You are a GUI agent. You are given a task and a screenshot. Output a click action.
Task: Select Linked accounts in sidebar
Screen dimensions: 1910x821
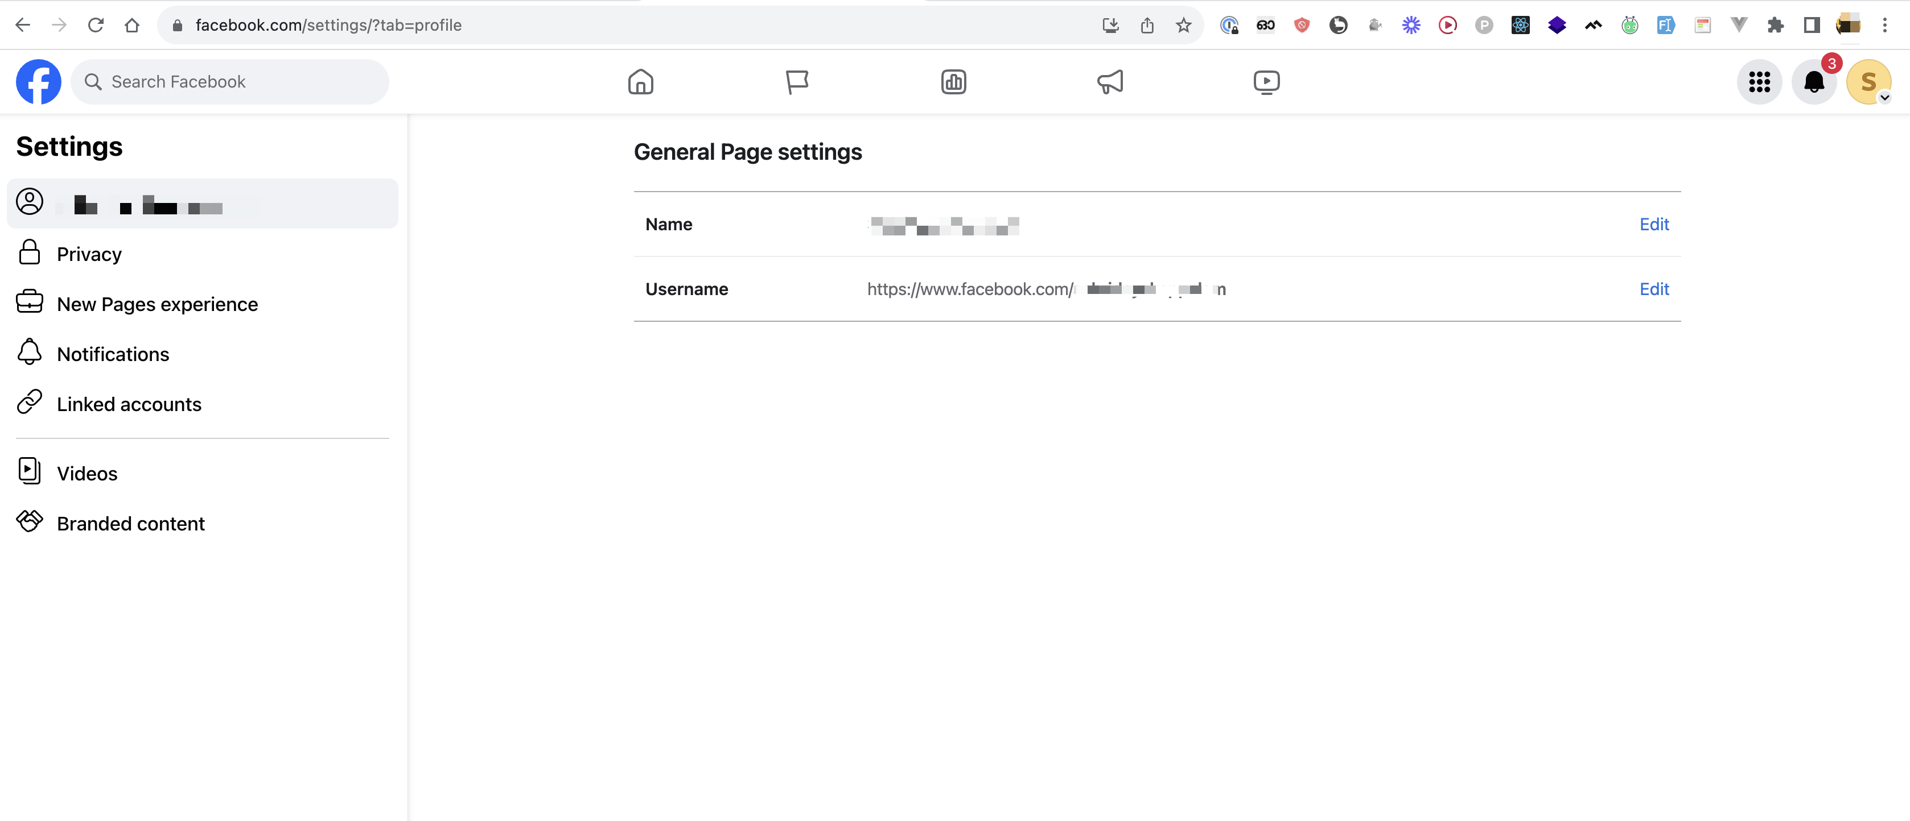click(x=129, y=404)
